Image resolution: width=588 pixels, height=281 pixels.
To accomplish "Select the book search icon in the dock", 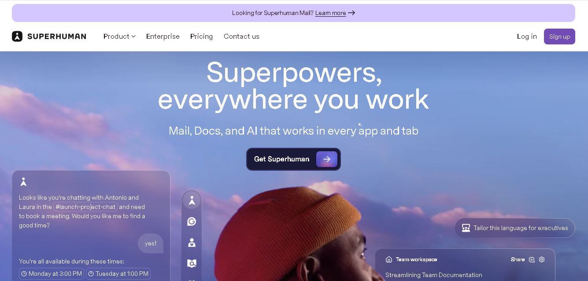I will [192, 263].
